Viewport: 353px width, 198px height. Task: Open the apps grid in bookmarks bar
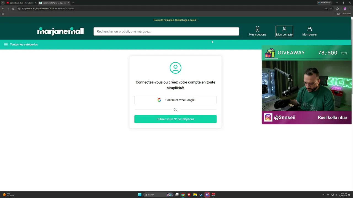tap(3, 14)
